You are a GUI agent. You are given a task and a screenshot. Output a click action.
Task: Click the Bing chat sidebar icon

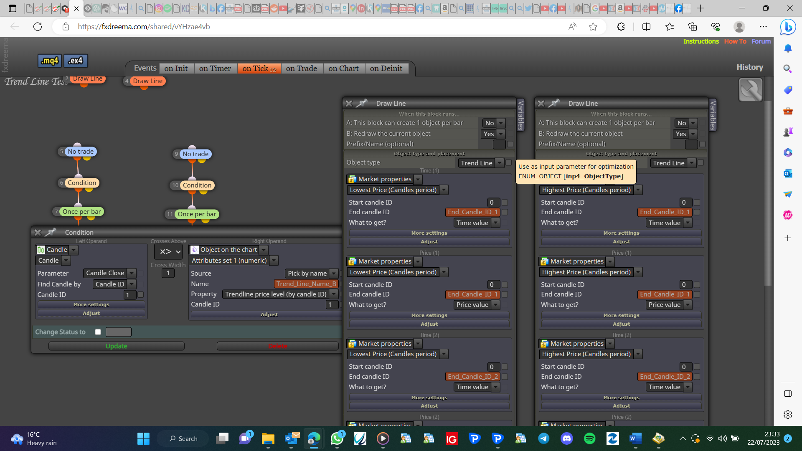[788, 27]
